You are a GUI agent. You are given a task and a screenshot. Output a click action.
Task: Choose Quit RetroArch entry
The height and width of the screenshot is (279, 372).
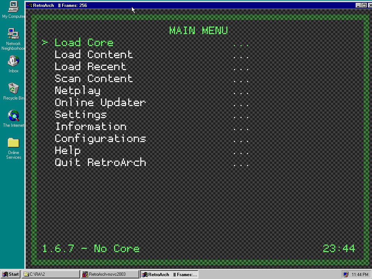coord(100,162)
